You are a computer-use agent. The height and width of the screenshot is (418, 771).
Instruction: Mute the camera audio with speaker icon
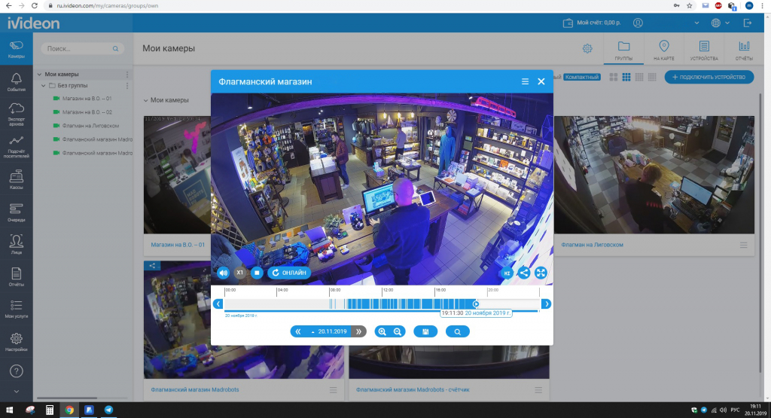click(x=223, y=273)
